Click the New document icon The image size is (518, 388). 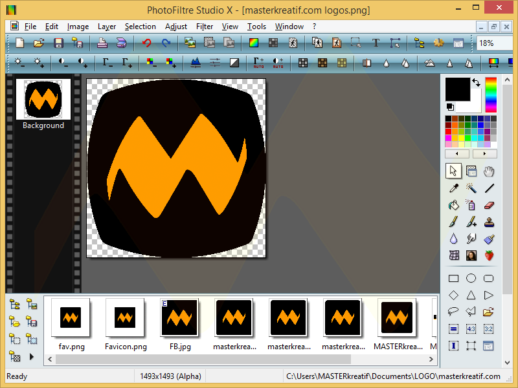click(20, 43)
